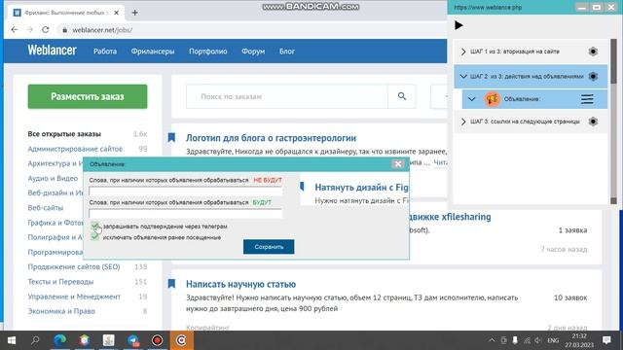Close the Фриланс browser tab
The height and width of the screenshot is (350, 623).
pyautogui.click(x=117, y=13)
